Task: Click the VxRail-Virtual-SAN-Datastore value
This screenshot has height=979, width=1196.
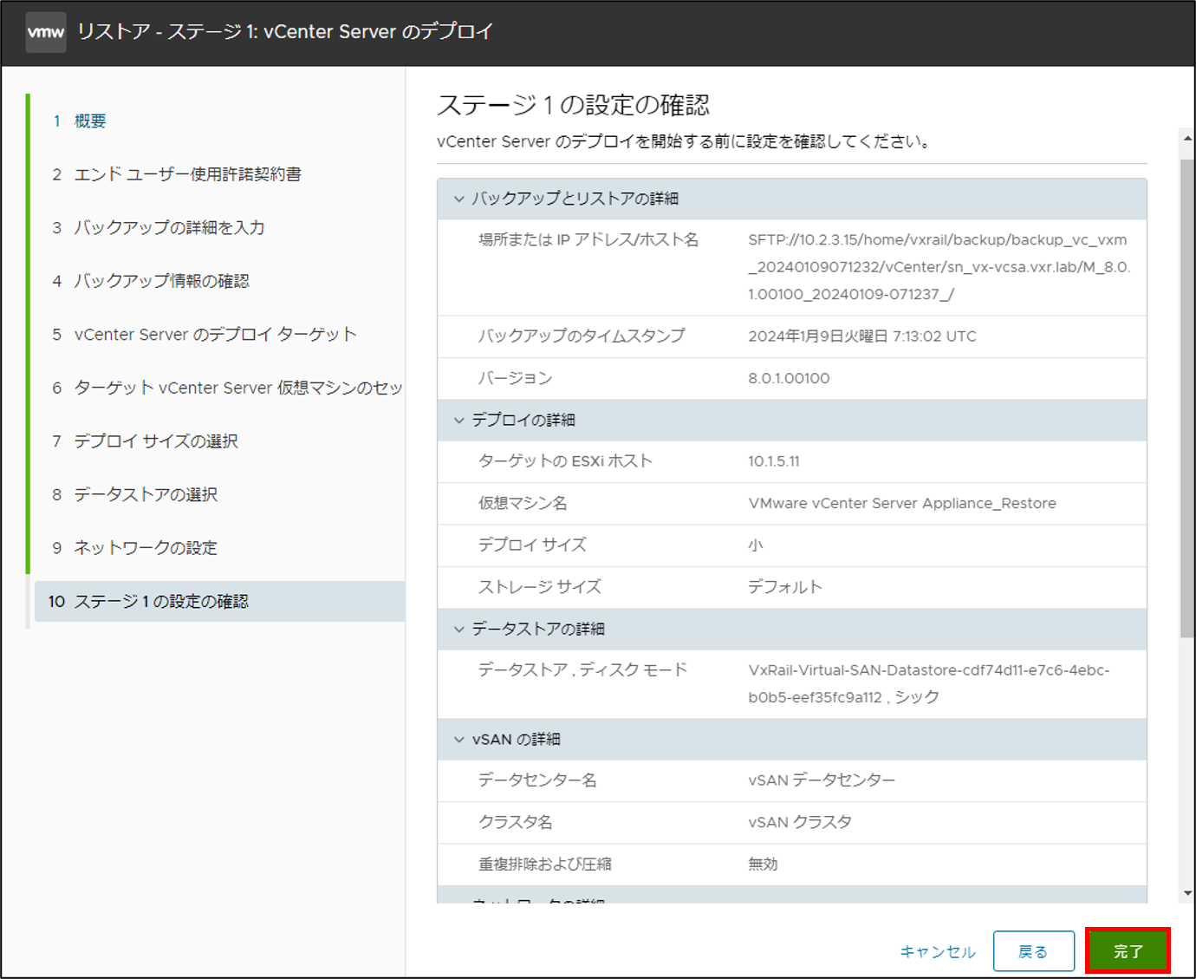Action: tap(929, 683)
